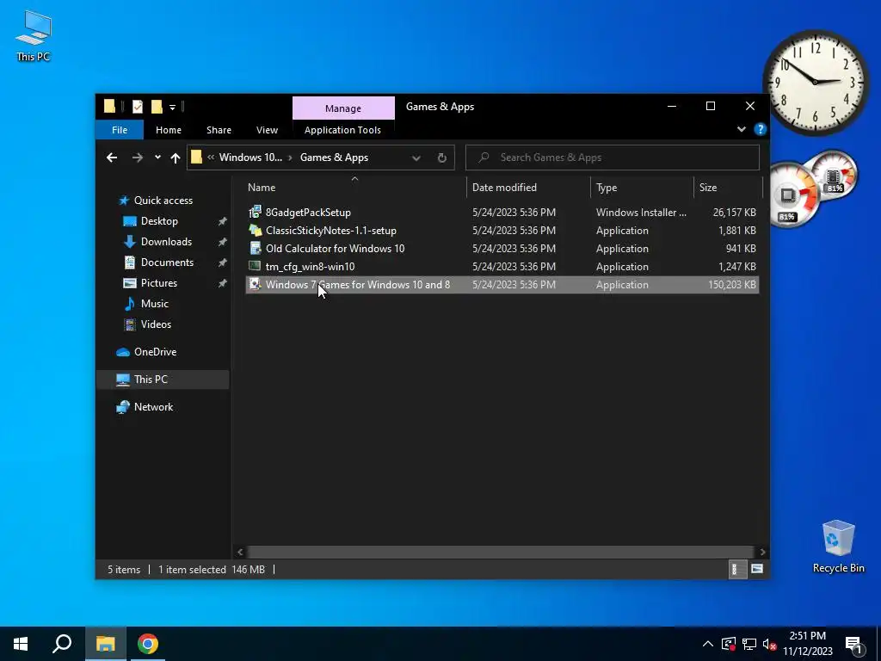
Task: Open the File menu tab
Action: click(119, 130)
